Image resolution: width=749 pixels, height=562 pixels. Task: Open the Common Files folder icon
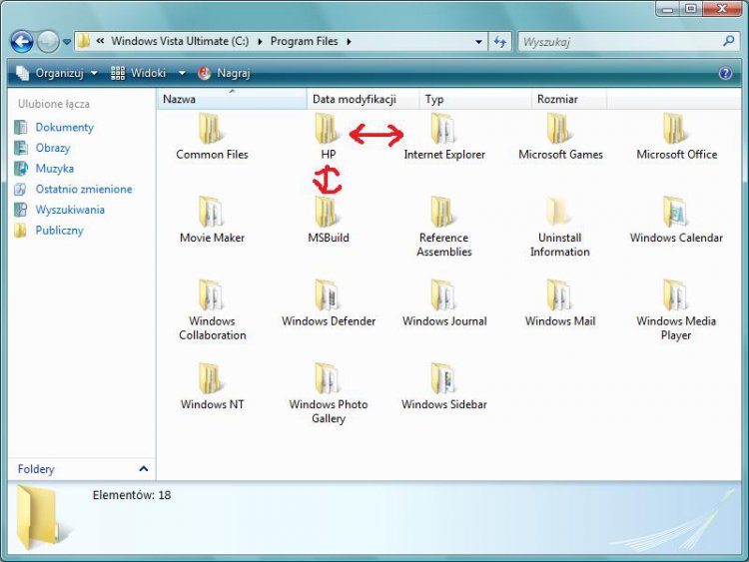(x=211, y=129)
